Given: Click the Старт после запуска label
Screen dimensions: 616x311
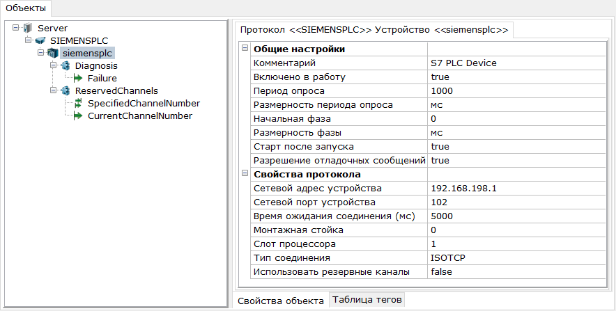Looking at the screenshot, I should click(x=304, y=147).
